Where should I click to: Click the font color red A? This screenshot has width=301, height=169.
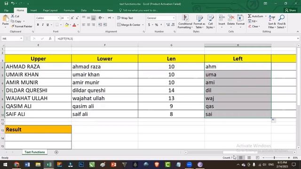[x=74, y=25]
